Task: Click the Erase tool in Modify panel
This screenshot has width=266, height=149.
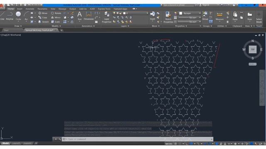Action: click(72, 13)
